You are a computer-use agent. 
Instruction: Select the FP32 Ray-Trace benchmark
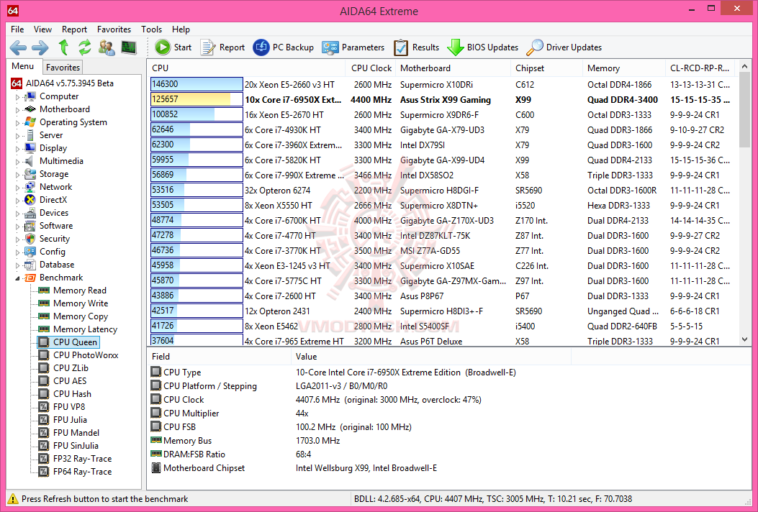point(75,459)
